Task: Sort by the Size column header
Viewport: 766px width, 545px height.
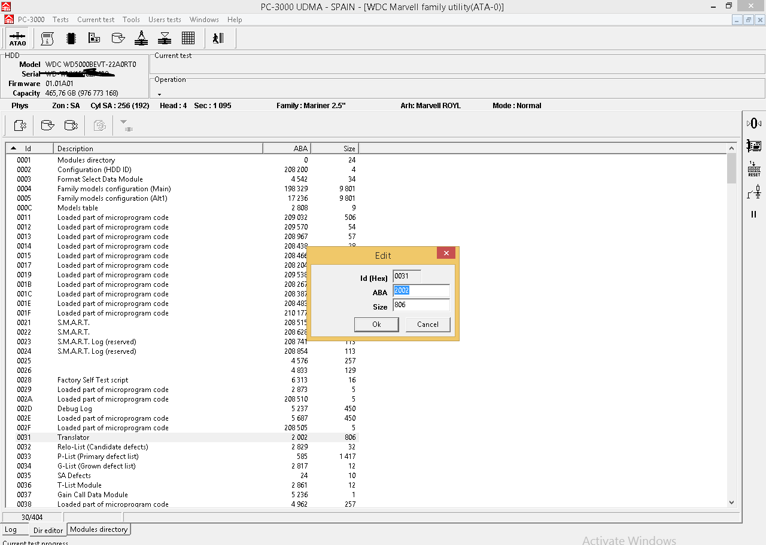Action: (x=335, y=148)
